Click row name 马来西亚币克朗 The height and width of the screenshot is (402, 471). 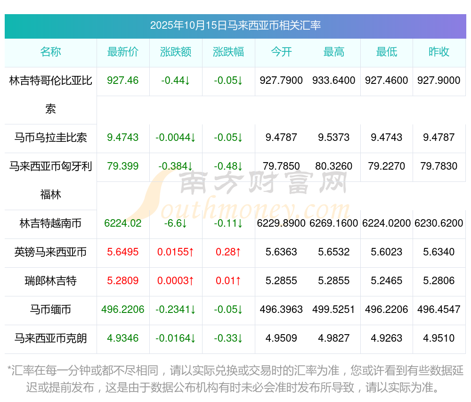coord(50,338)
